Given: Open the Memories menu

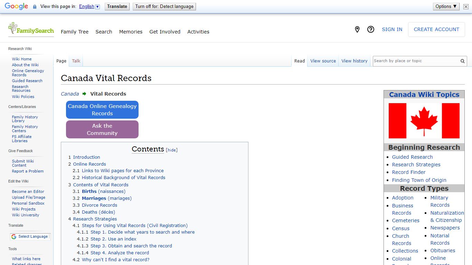Looking at the screenshot, I should pos(131,32).
